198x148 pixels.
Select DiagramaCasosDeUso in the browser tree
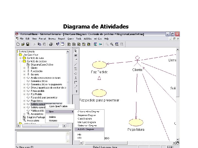click(42, 65)
